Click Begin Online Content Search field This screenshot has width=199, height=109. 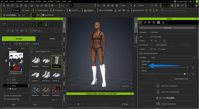pyautogui.click(x=178, y=10)
